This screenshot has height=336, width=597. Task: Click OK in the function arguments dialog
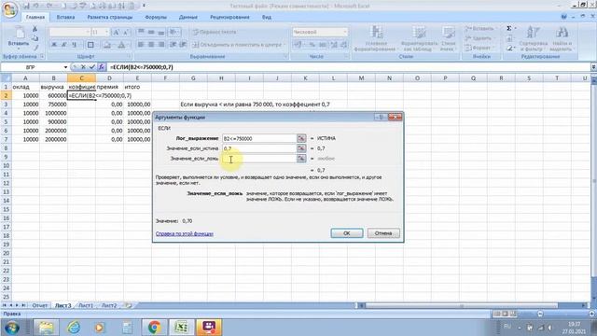tap(346, 233)
